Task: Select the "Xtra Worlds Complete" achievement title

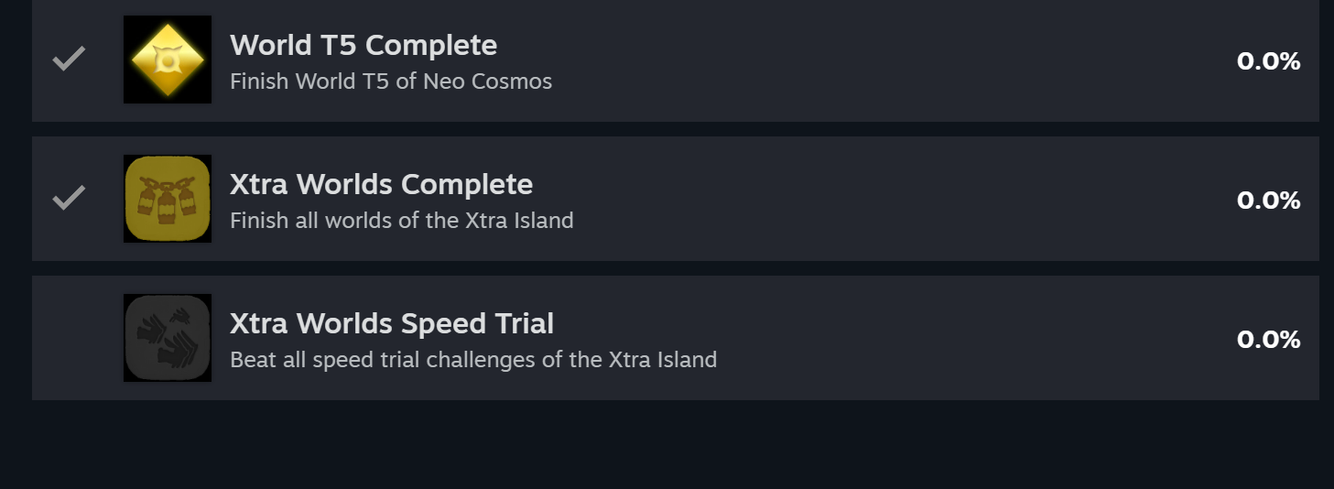Action: 381,184
